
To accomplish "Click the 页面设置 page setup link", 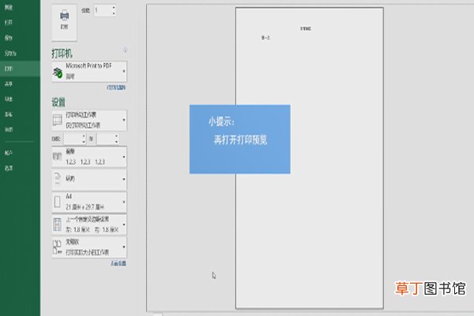I will click(x=118, y=263).
